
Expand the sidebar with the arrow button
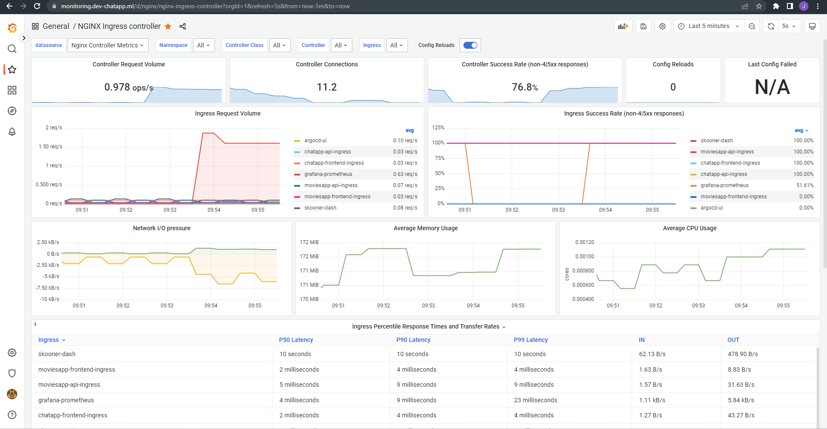tap(24, 38)
